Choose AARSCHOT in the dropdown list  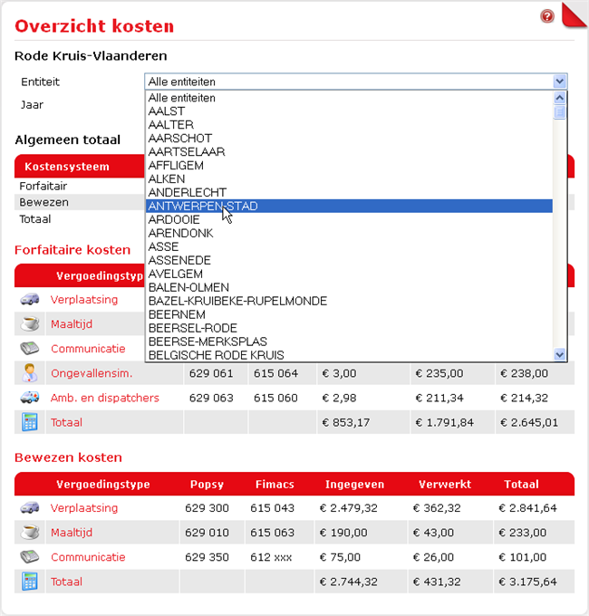(349, 139)
